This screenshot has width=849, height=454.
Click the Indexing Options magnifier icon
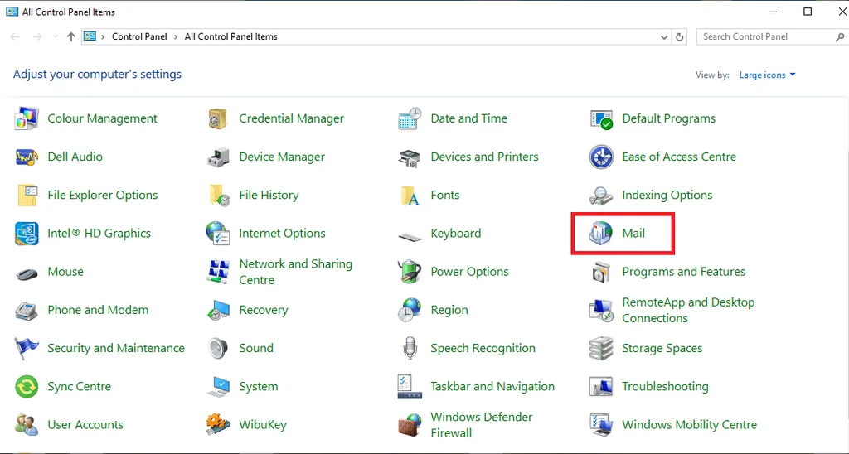[601, 196]
